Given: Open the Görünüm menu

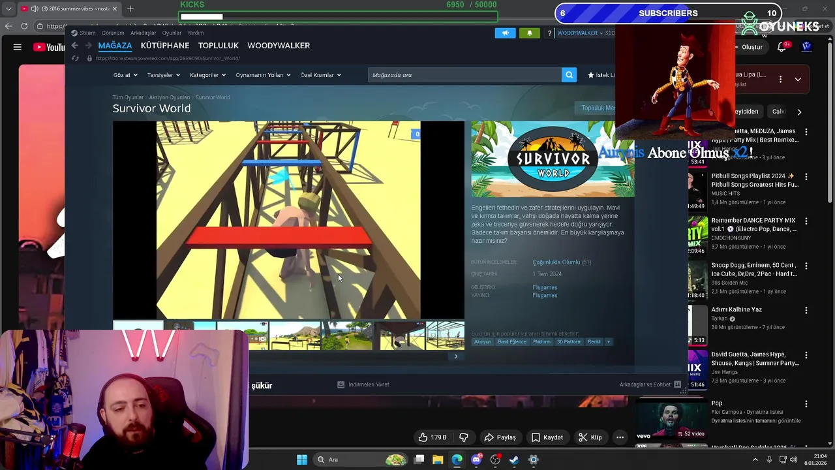Looking at the screenshot, I should (x=113, y=33).
